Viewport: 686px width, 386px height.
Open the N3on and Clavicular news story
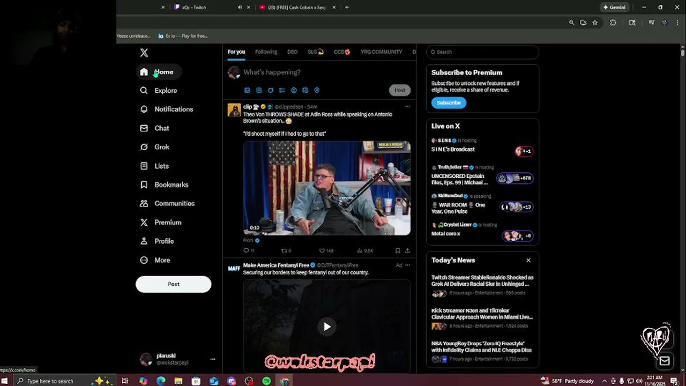(x=482, y=318)
